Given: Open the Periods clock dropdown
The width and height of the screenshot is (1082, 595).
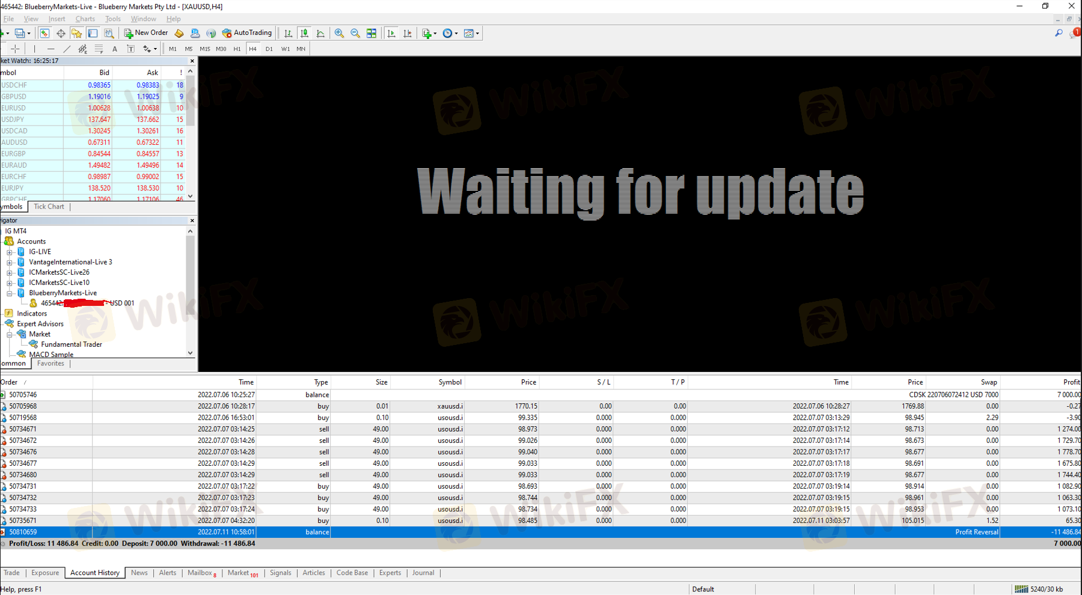Looking at the screenshot, I should click(x=450, y=33).
